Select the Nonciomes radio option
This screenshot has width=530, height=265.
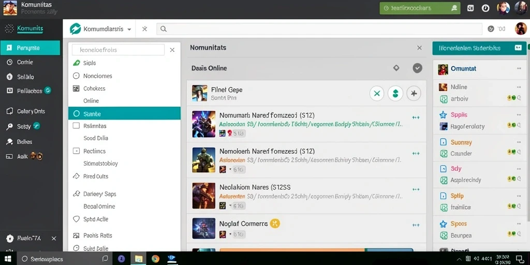[77, 76]
